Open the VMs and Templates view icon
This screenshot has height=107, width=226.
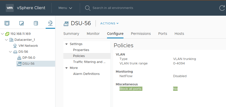coord(21,23)
